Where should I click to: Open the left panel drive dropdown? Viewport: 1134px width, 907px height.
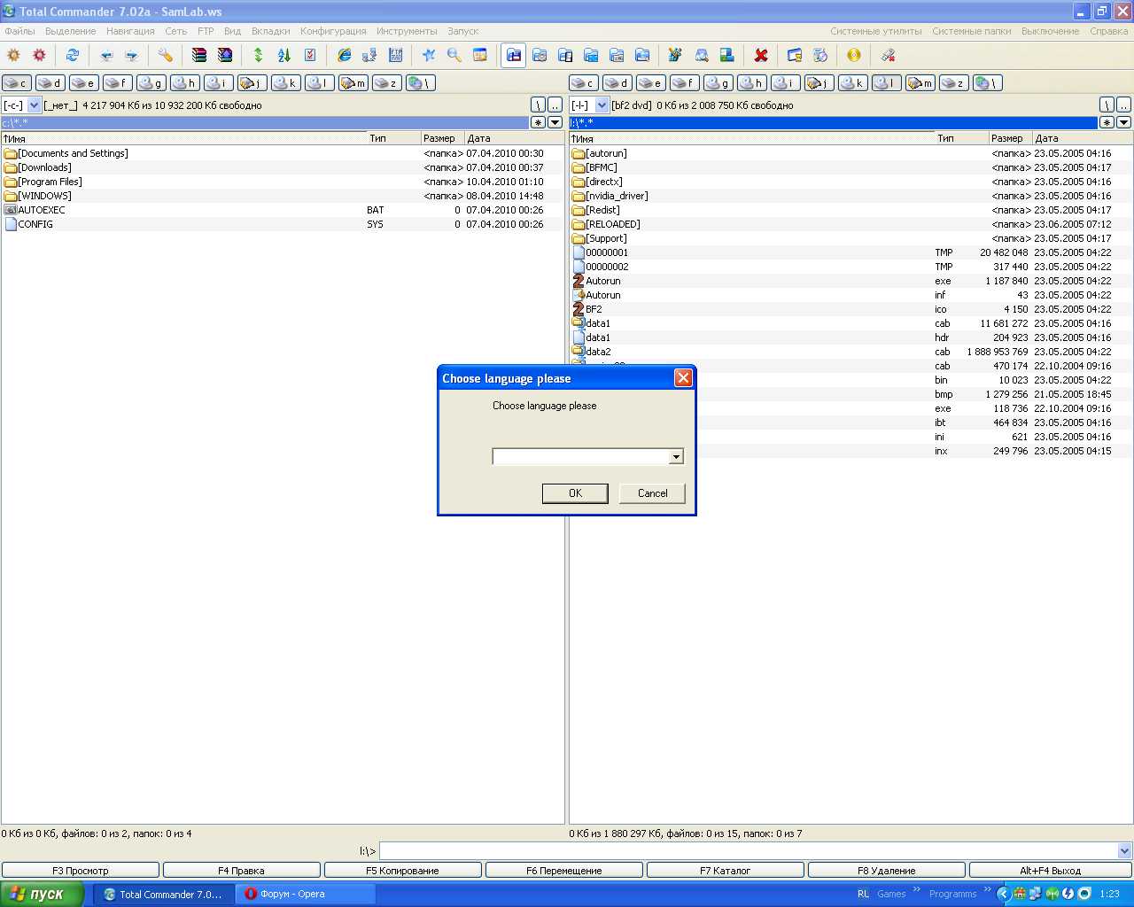34,105
